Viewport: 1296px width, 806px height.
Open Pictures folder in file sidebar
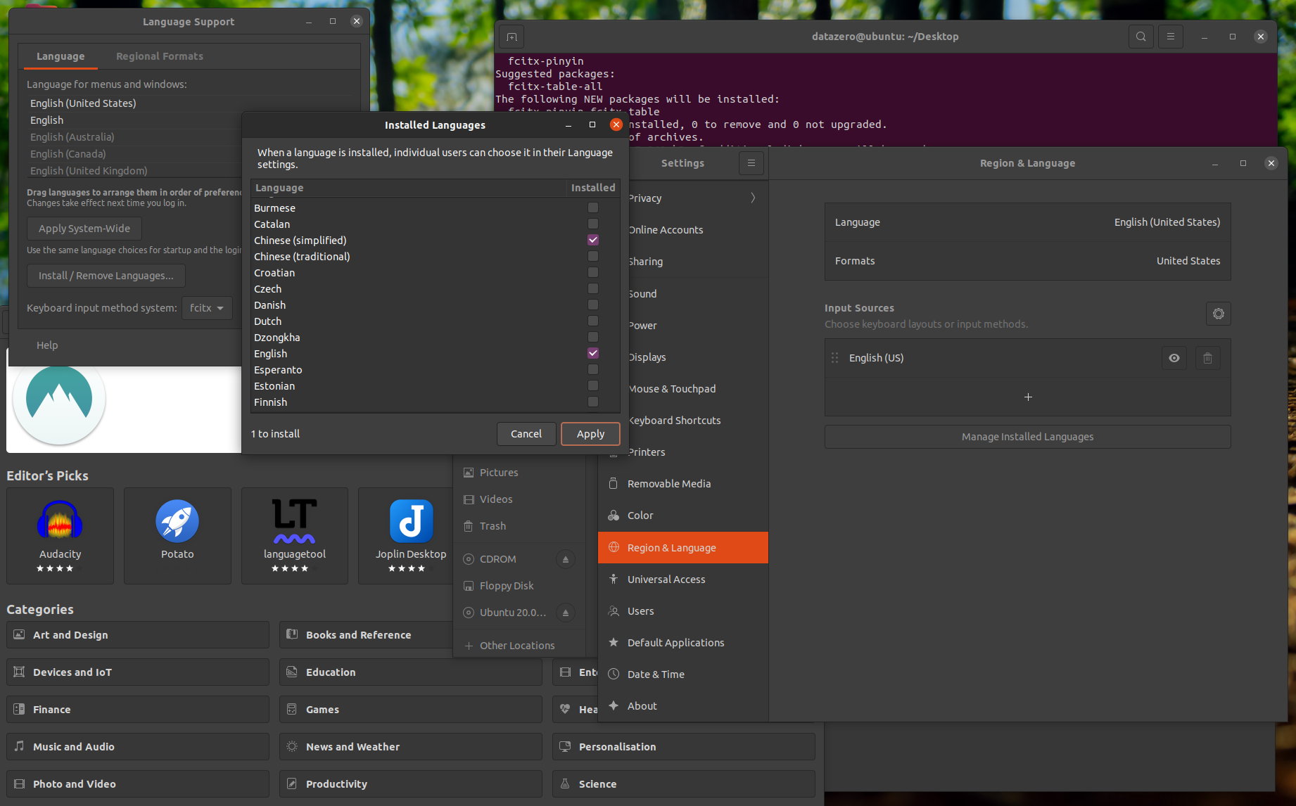519,473
